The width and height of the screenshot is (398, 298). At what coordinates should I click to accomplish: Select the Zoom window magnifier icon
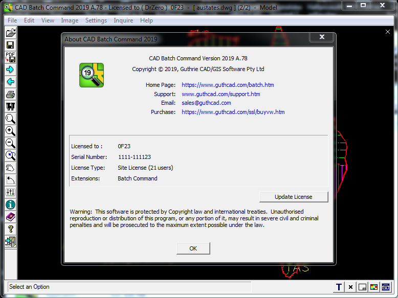(x=11, y=119)
